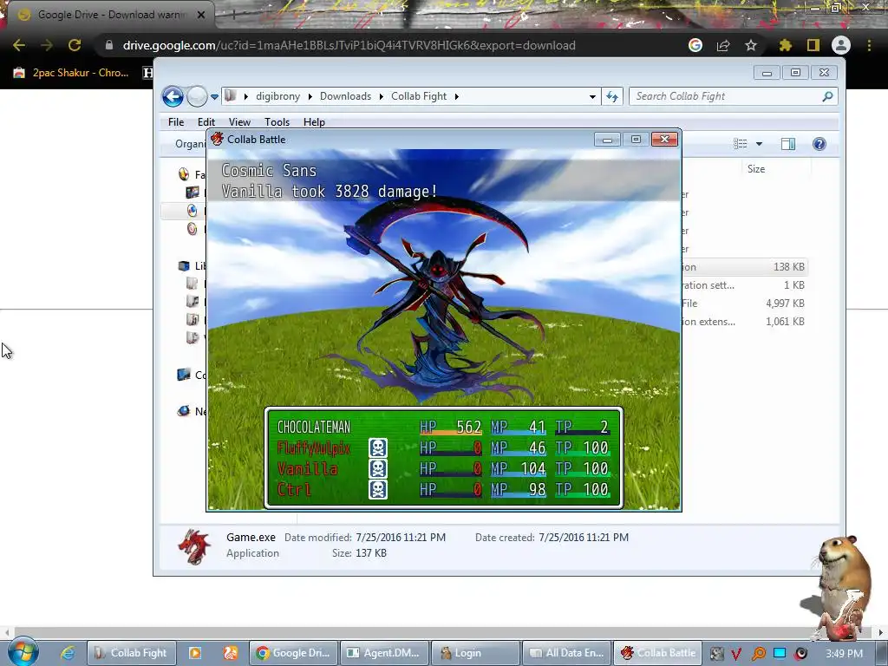Open Explorer help question-mark icon
Viewport: 888px width, 666px height.
click(x=819, y=144)
